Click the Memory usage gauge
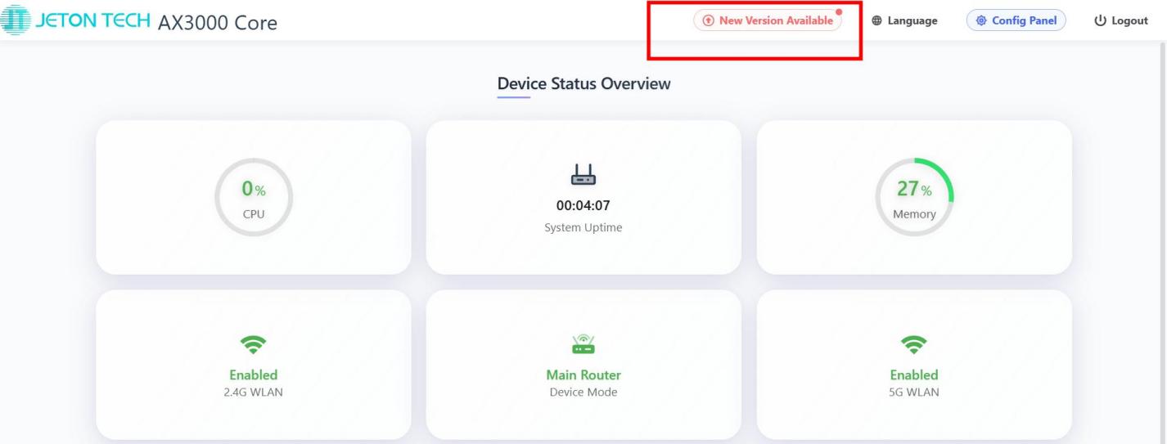 tap(914, 197)
